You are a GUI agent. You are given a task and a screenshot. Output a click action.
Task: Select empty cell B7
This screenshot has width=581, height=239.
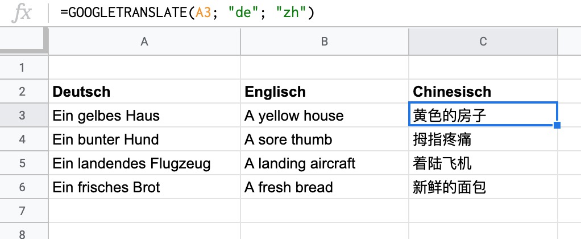[x=325, y=211]
